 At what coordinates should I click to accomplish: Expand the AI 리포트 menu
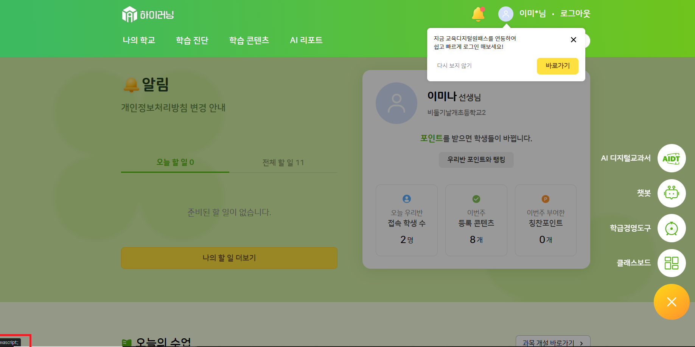(306, 40)
